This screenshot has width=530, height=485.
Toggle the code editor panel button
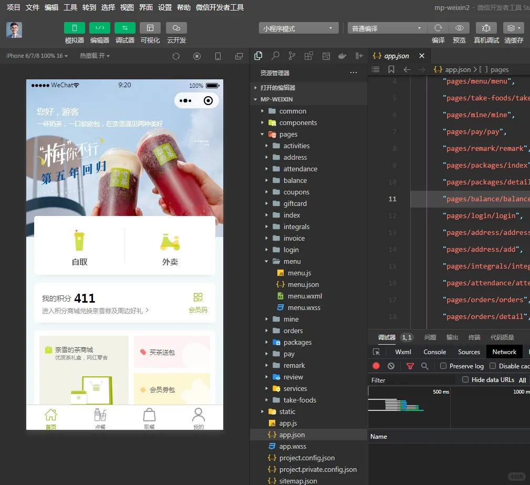(x=100, y=28)
